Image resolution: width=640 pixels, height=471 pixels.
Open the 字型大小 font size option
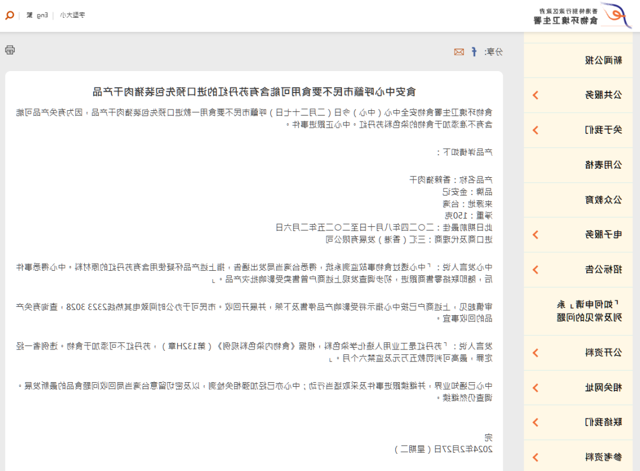tap(73, 15)
